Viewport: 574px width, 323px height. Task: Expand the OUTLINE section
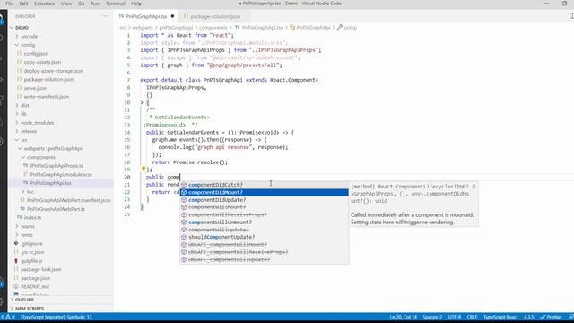(x=61, y=300)
